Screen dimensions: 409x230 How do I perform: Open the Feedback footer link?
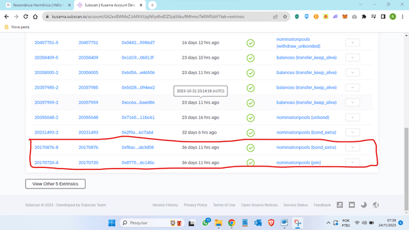click(x=322, y=205)
